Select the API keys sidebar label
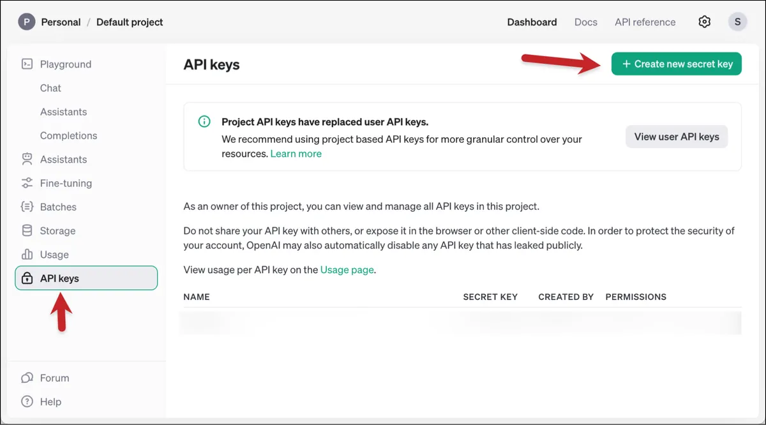Screen dimensions: 766x425 coord(59,278)
